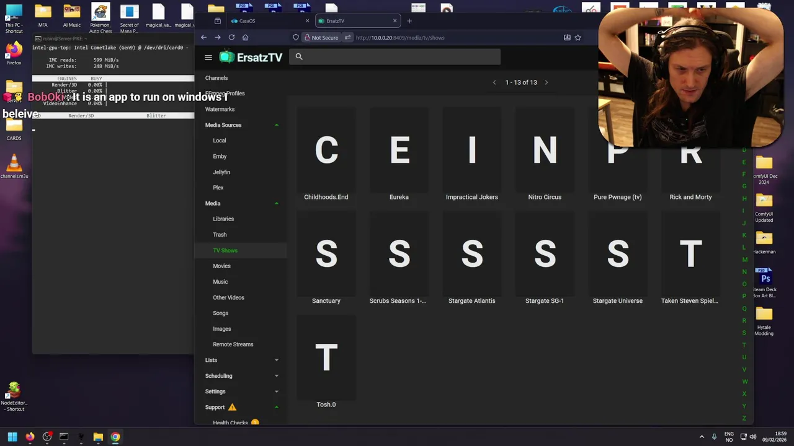Jump to letter S in alphabet index
The image size is (794, 446).
[744, 333]
